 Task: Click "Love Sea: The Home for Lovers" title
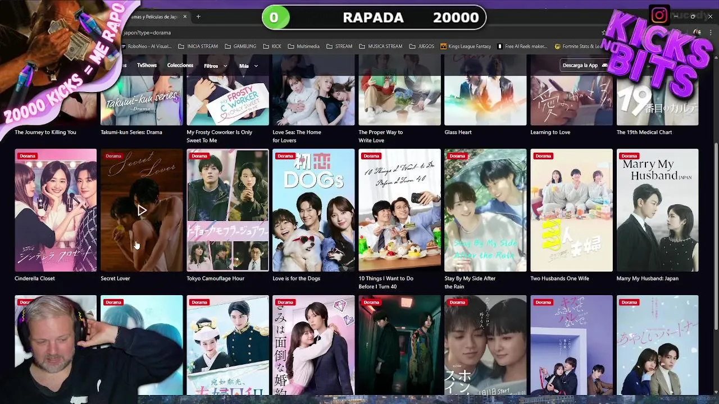tap(297, 136)
